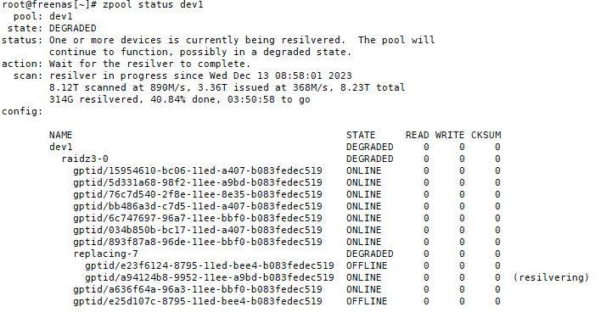
Task: Click device gptid/15954610-bc06-11ed-a407-b083fedec519
Action: pos(198,170)
